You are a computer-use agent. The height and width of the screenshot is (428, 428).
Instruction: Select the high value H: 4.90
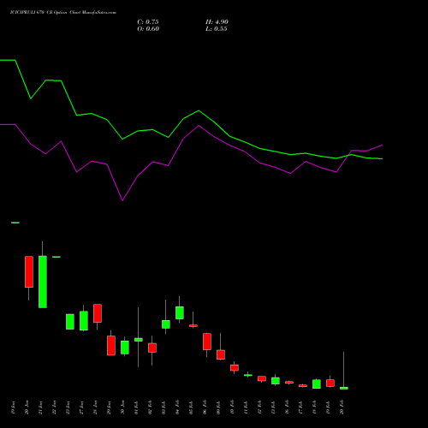click(217, 22)
